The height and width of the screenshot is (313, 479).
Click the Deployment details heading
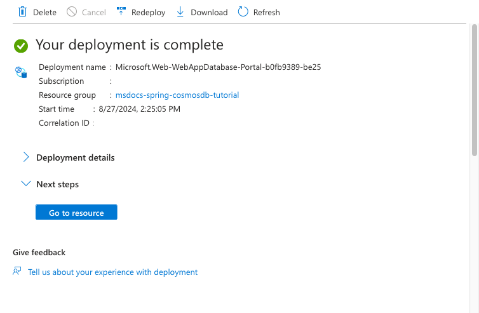point(76,157)
